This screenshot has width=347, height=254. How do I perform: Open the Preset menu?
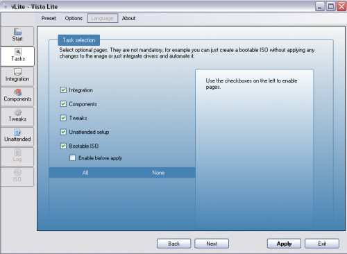tap(49, 18)
